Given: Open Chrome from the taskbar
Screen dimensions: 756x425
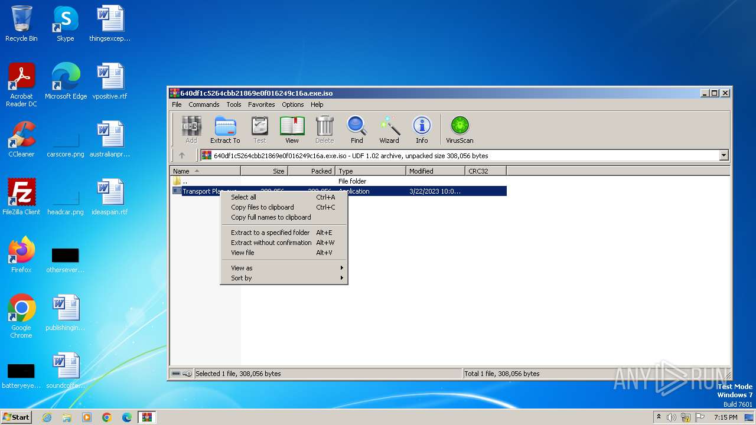Looking at the screenshot, I should coord(107,417).
